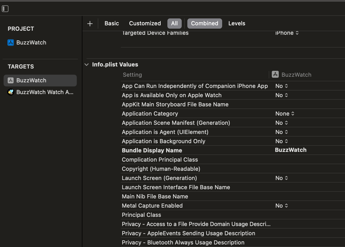
Task: Switch to the Levels view tab
Action: (x=237, y=23)
